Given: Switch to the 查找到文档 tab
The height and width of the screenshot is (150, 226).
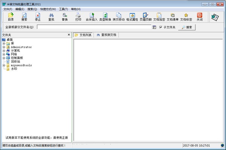Looking at the screenshot, I should (106, 35).
